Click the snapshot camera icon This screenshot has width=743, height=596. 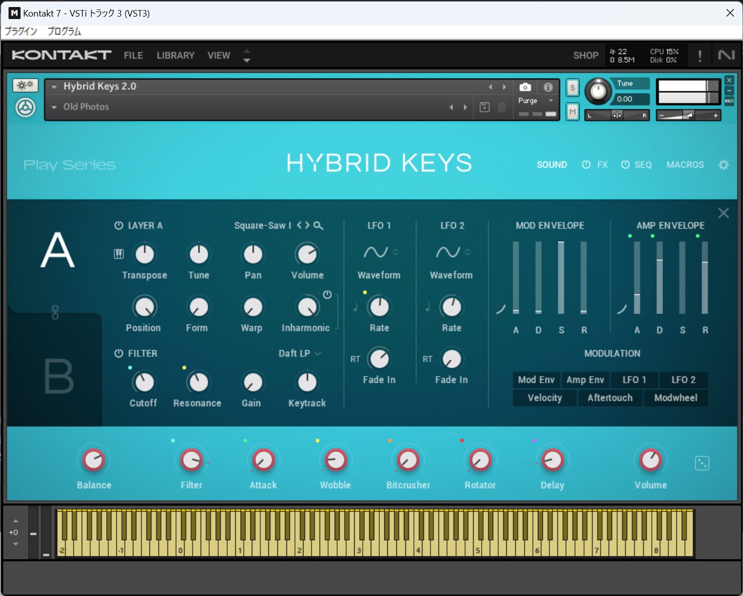pyautogui.click(x=525, y=87)
